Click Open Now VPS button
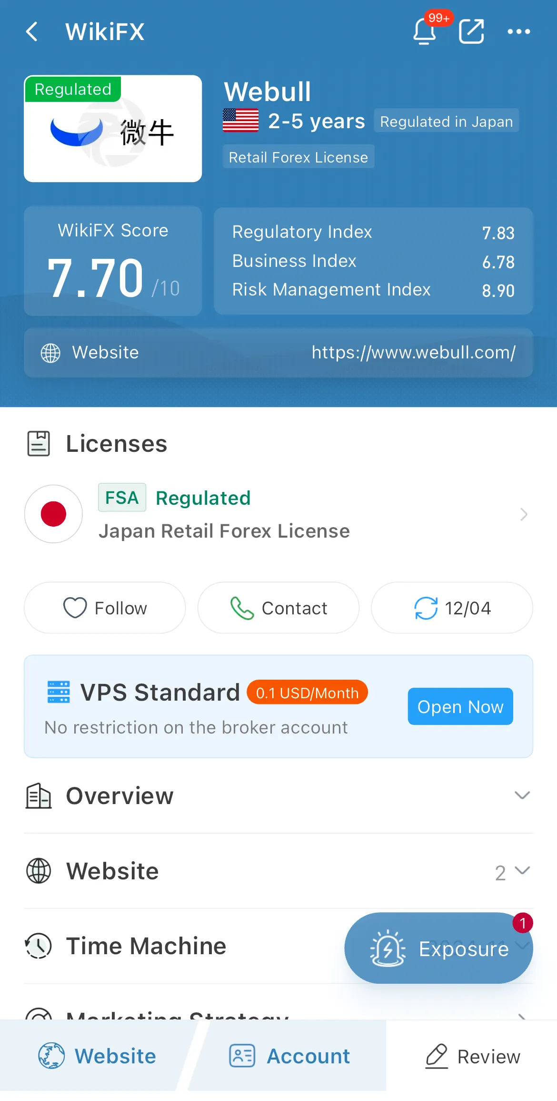The width and height of the screenshot is (557, 1101). pos(460,706)
